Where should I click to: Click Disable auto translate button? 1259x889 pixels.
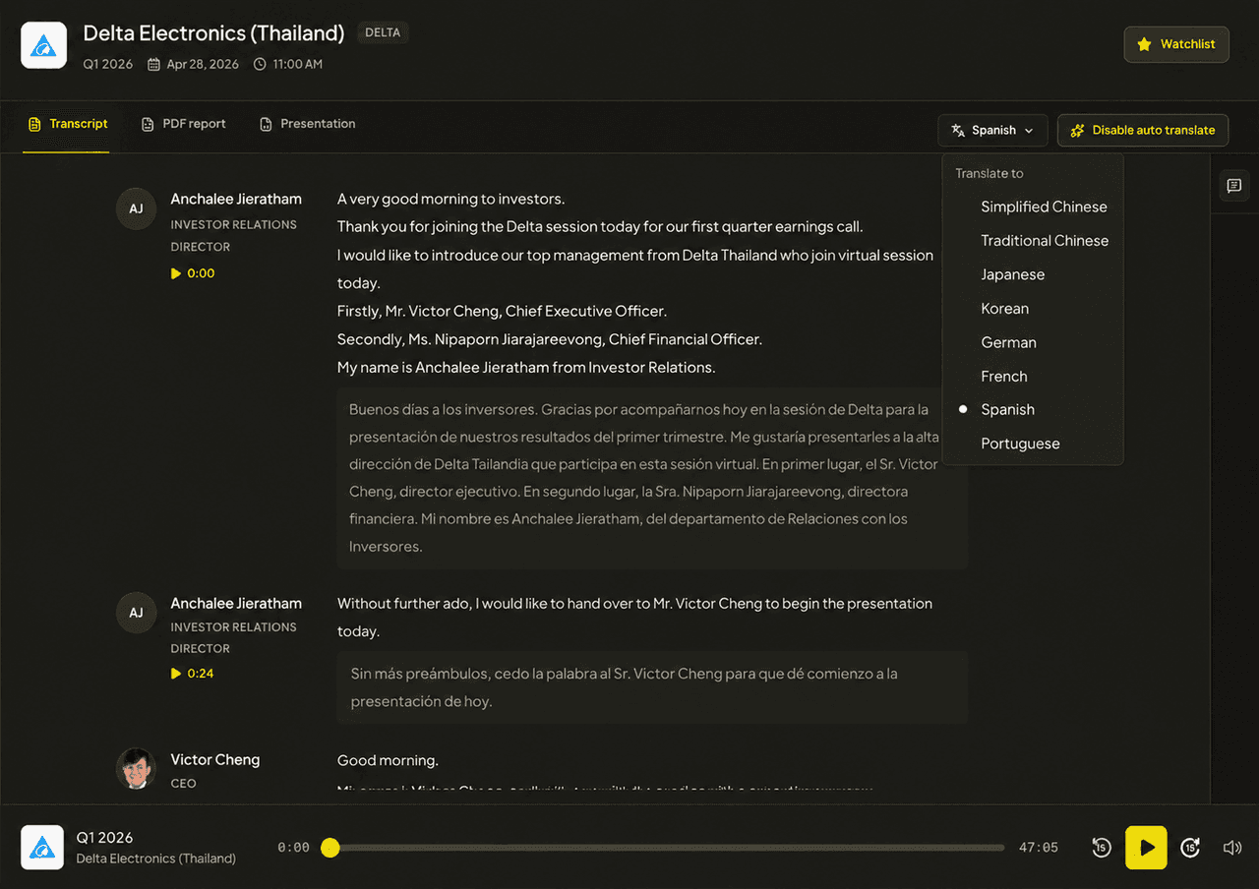click(1143, 130)
